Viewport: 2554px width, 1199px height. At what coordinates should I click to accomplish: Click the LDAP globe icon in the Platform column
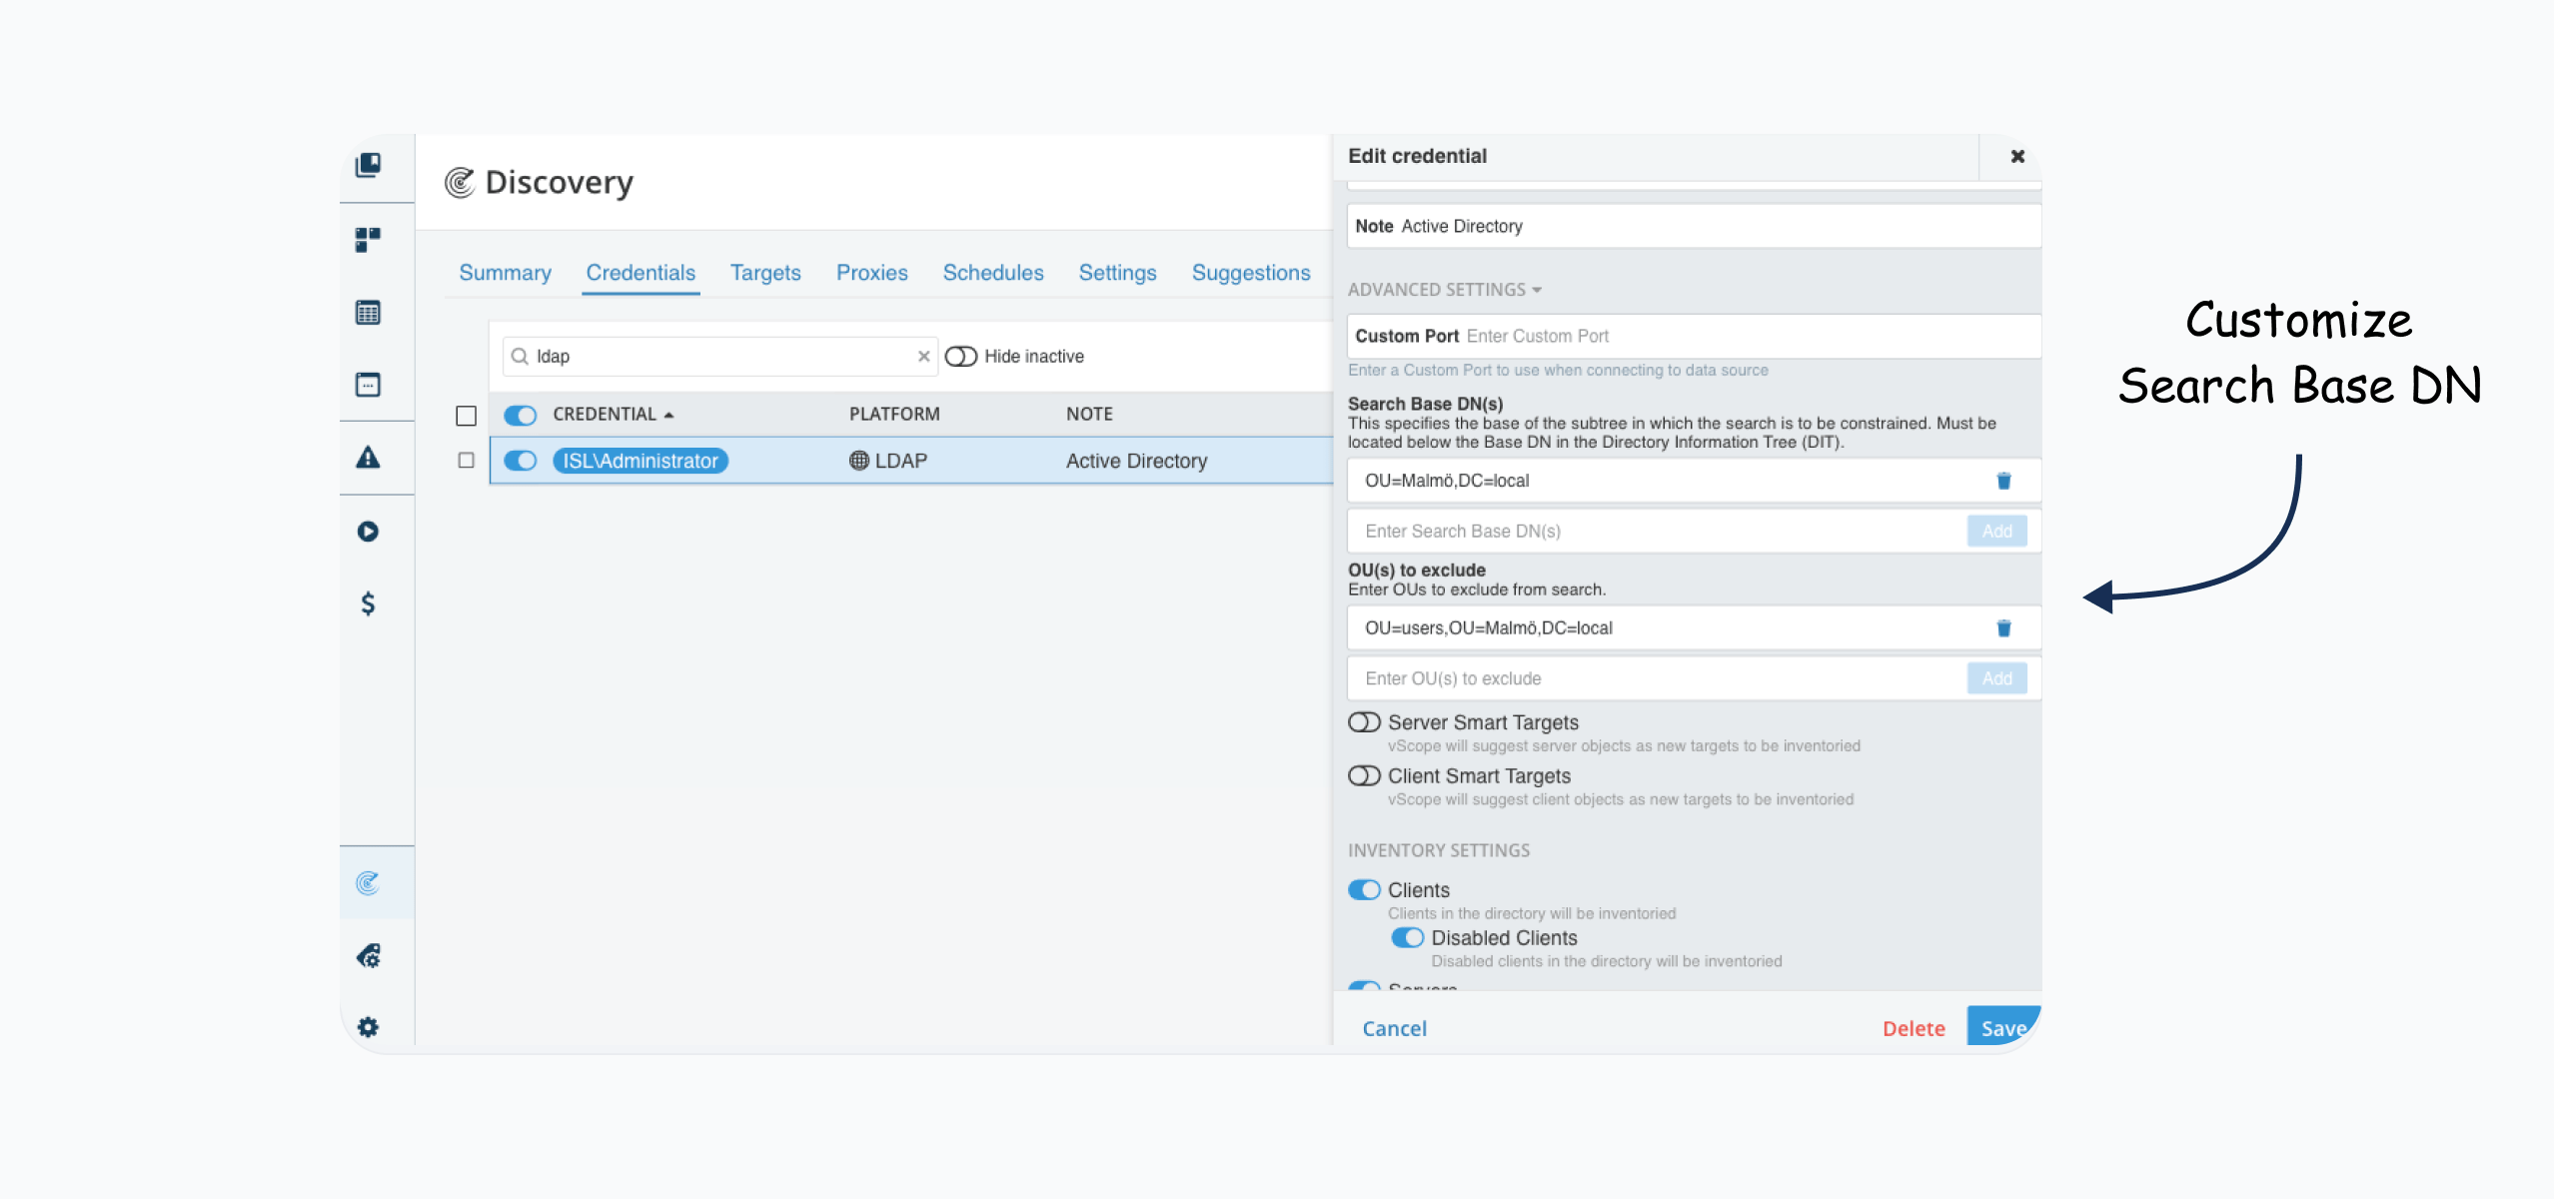[x=858, y=461]
